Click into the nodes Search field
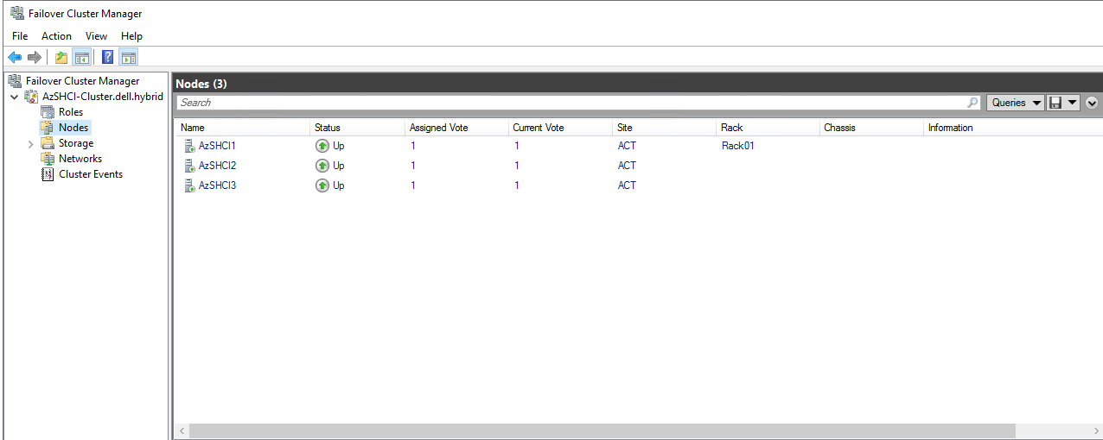This screenshot has height=440, width=1103. click(x=571, y=103)
